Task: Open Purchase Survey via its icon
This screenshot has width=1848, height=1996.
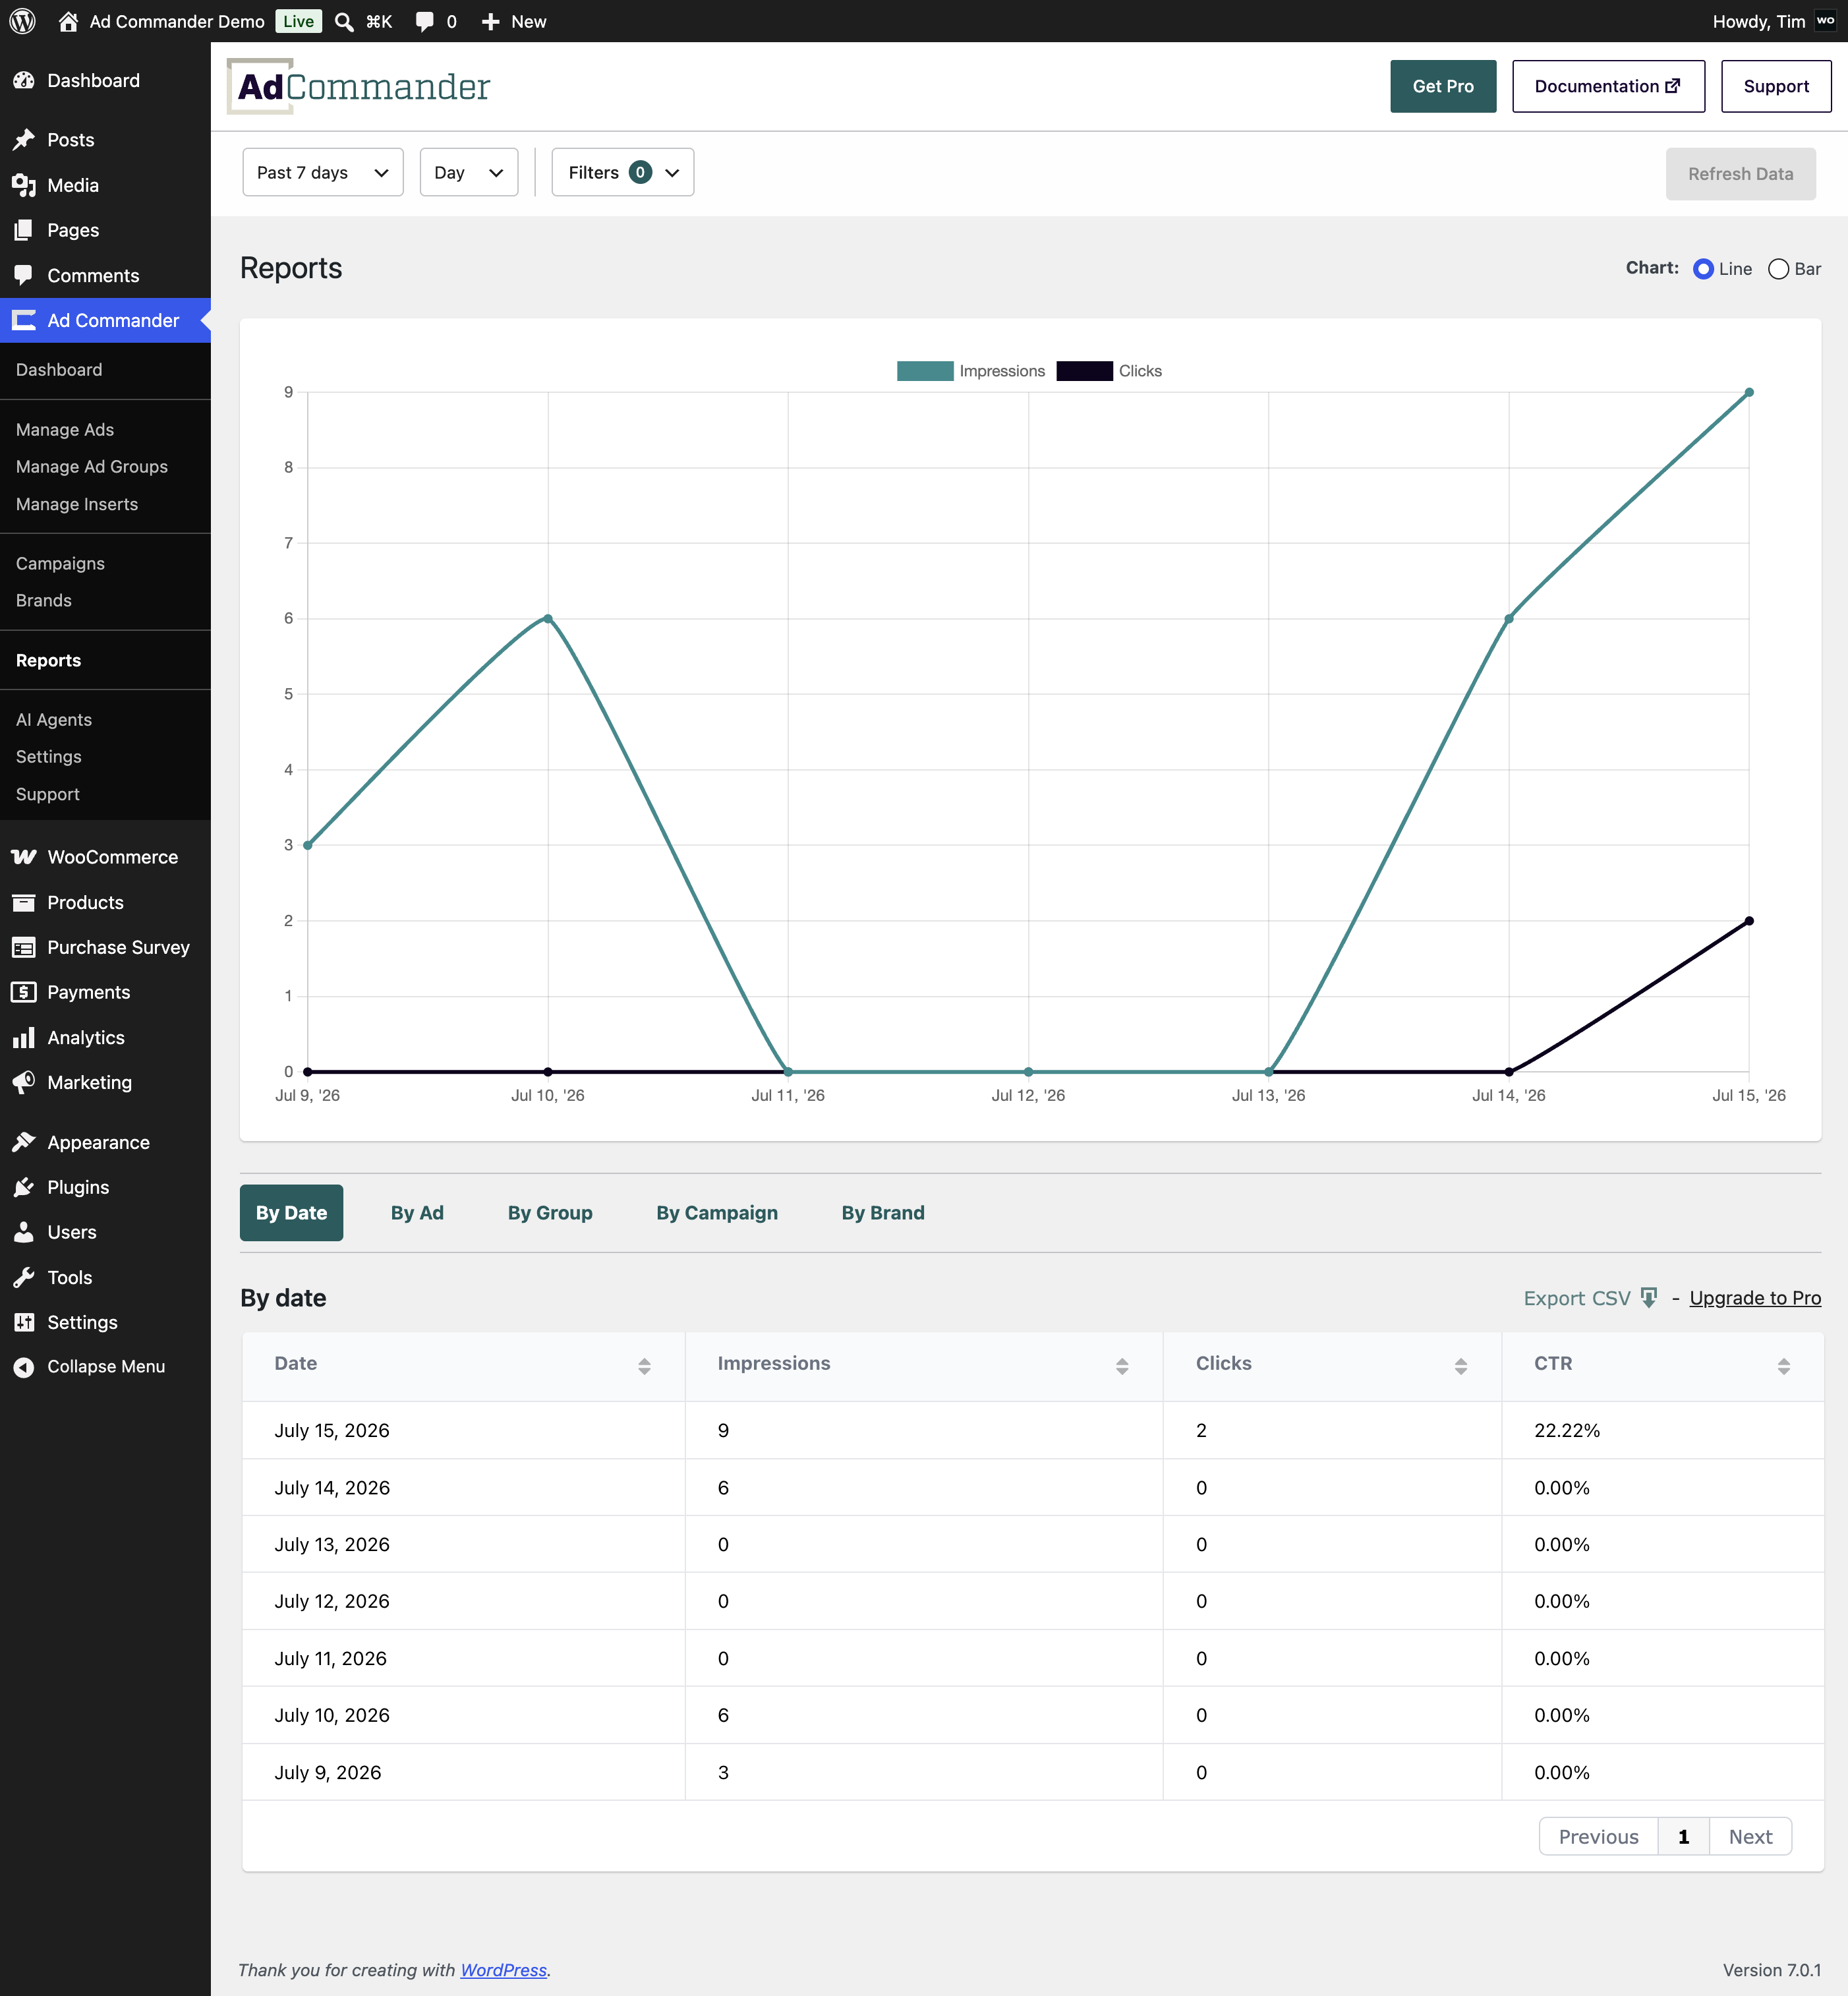Action: point(24,947)
